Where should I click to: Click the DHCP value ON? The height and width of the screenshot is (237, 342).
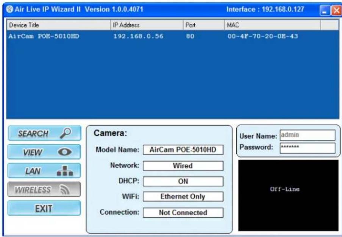(x=183, y=181)
